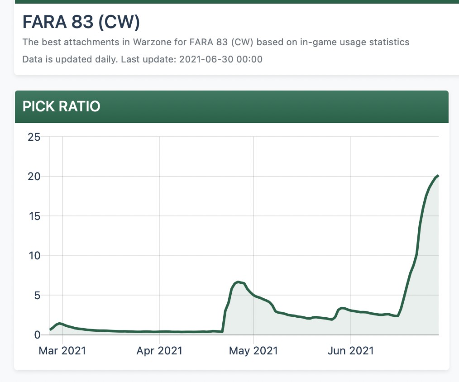Click the FARA 83 (CW) page title
Image resolution: width=459 pixels, height=382 pixels.
tap(81, 22)
